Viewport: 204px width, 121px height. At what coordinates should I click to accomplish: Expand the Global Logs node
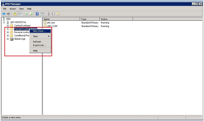[x=8, y=39]
